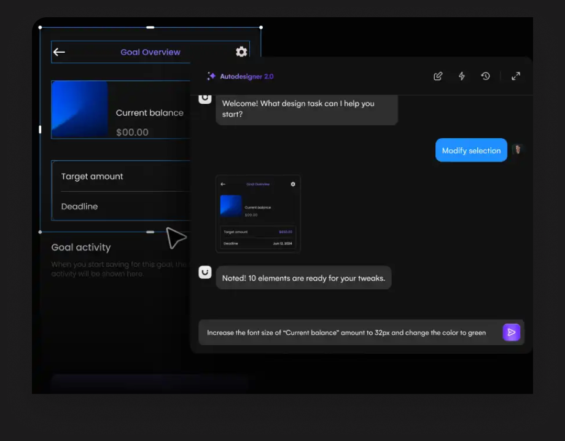Click the top-center selection handle of the frame
This screenshot has width=565, height=441.
click(x=150, y=28)
